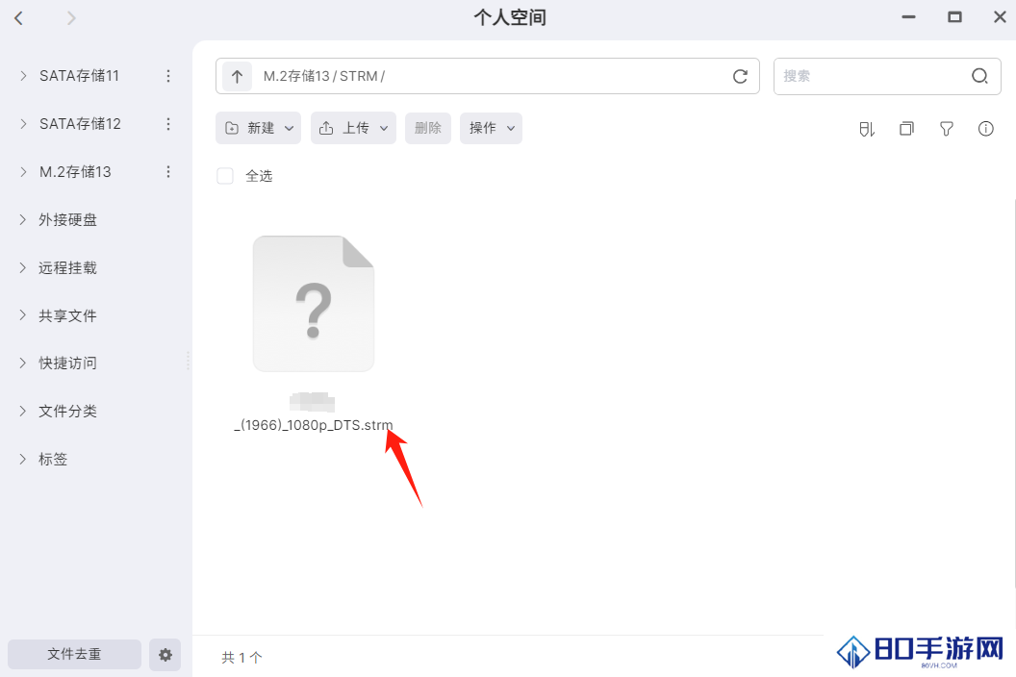Show file info panel icon
The height and width of the screenshot is (677, 1016).
985,129
